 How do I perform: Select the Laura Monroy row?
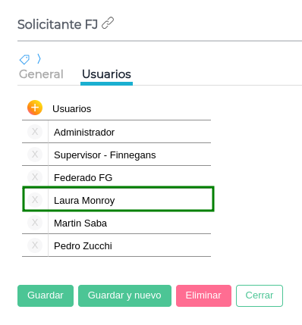(118, 199)
